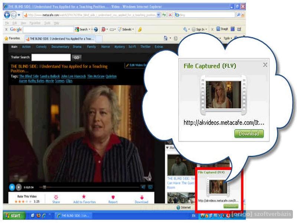Click the Tim McGraw tag link
This screenshot has width=297, height=223.
[x=96, y=76]
